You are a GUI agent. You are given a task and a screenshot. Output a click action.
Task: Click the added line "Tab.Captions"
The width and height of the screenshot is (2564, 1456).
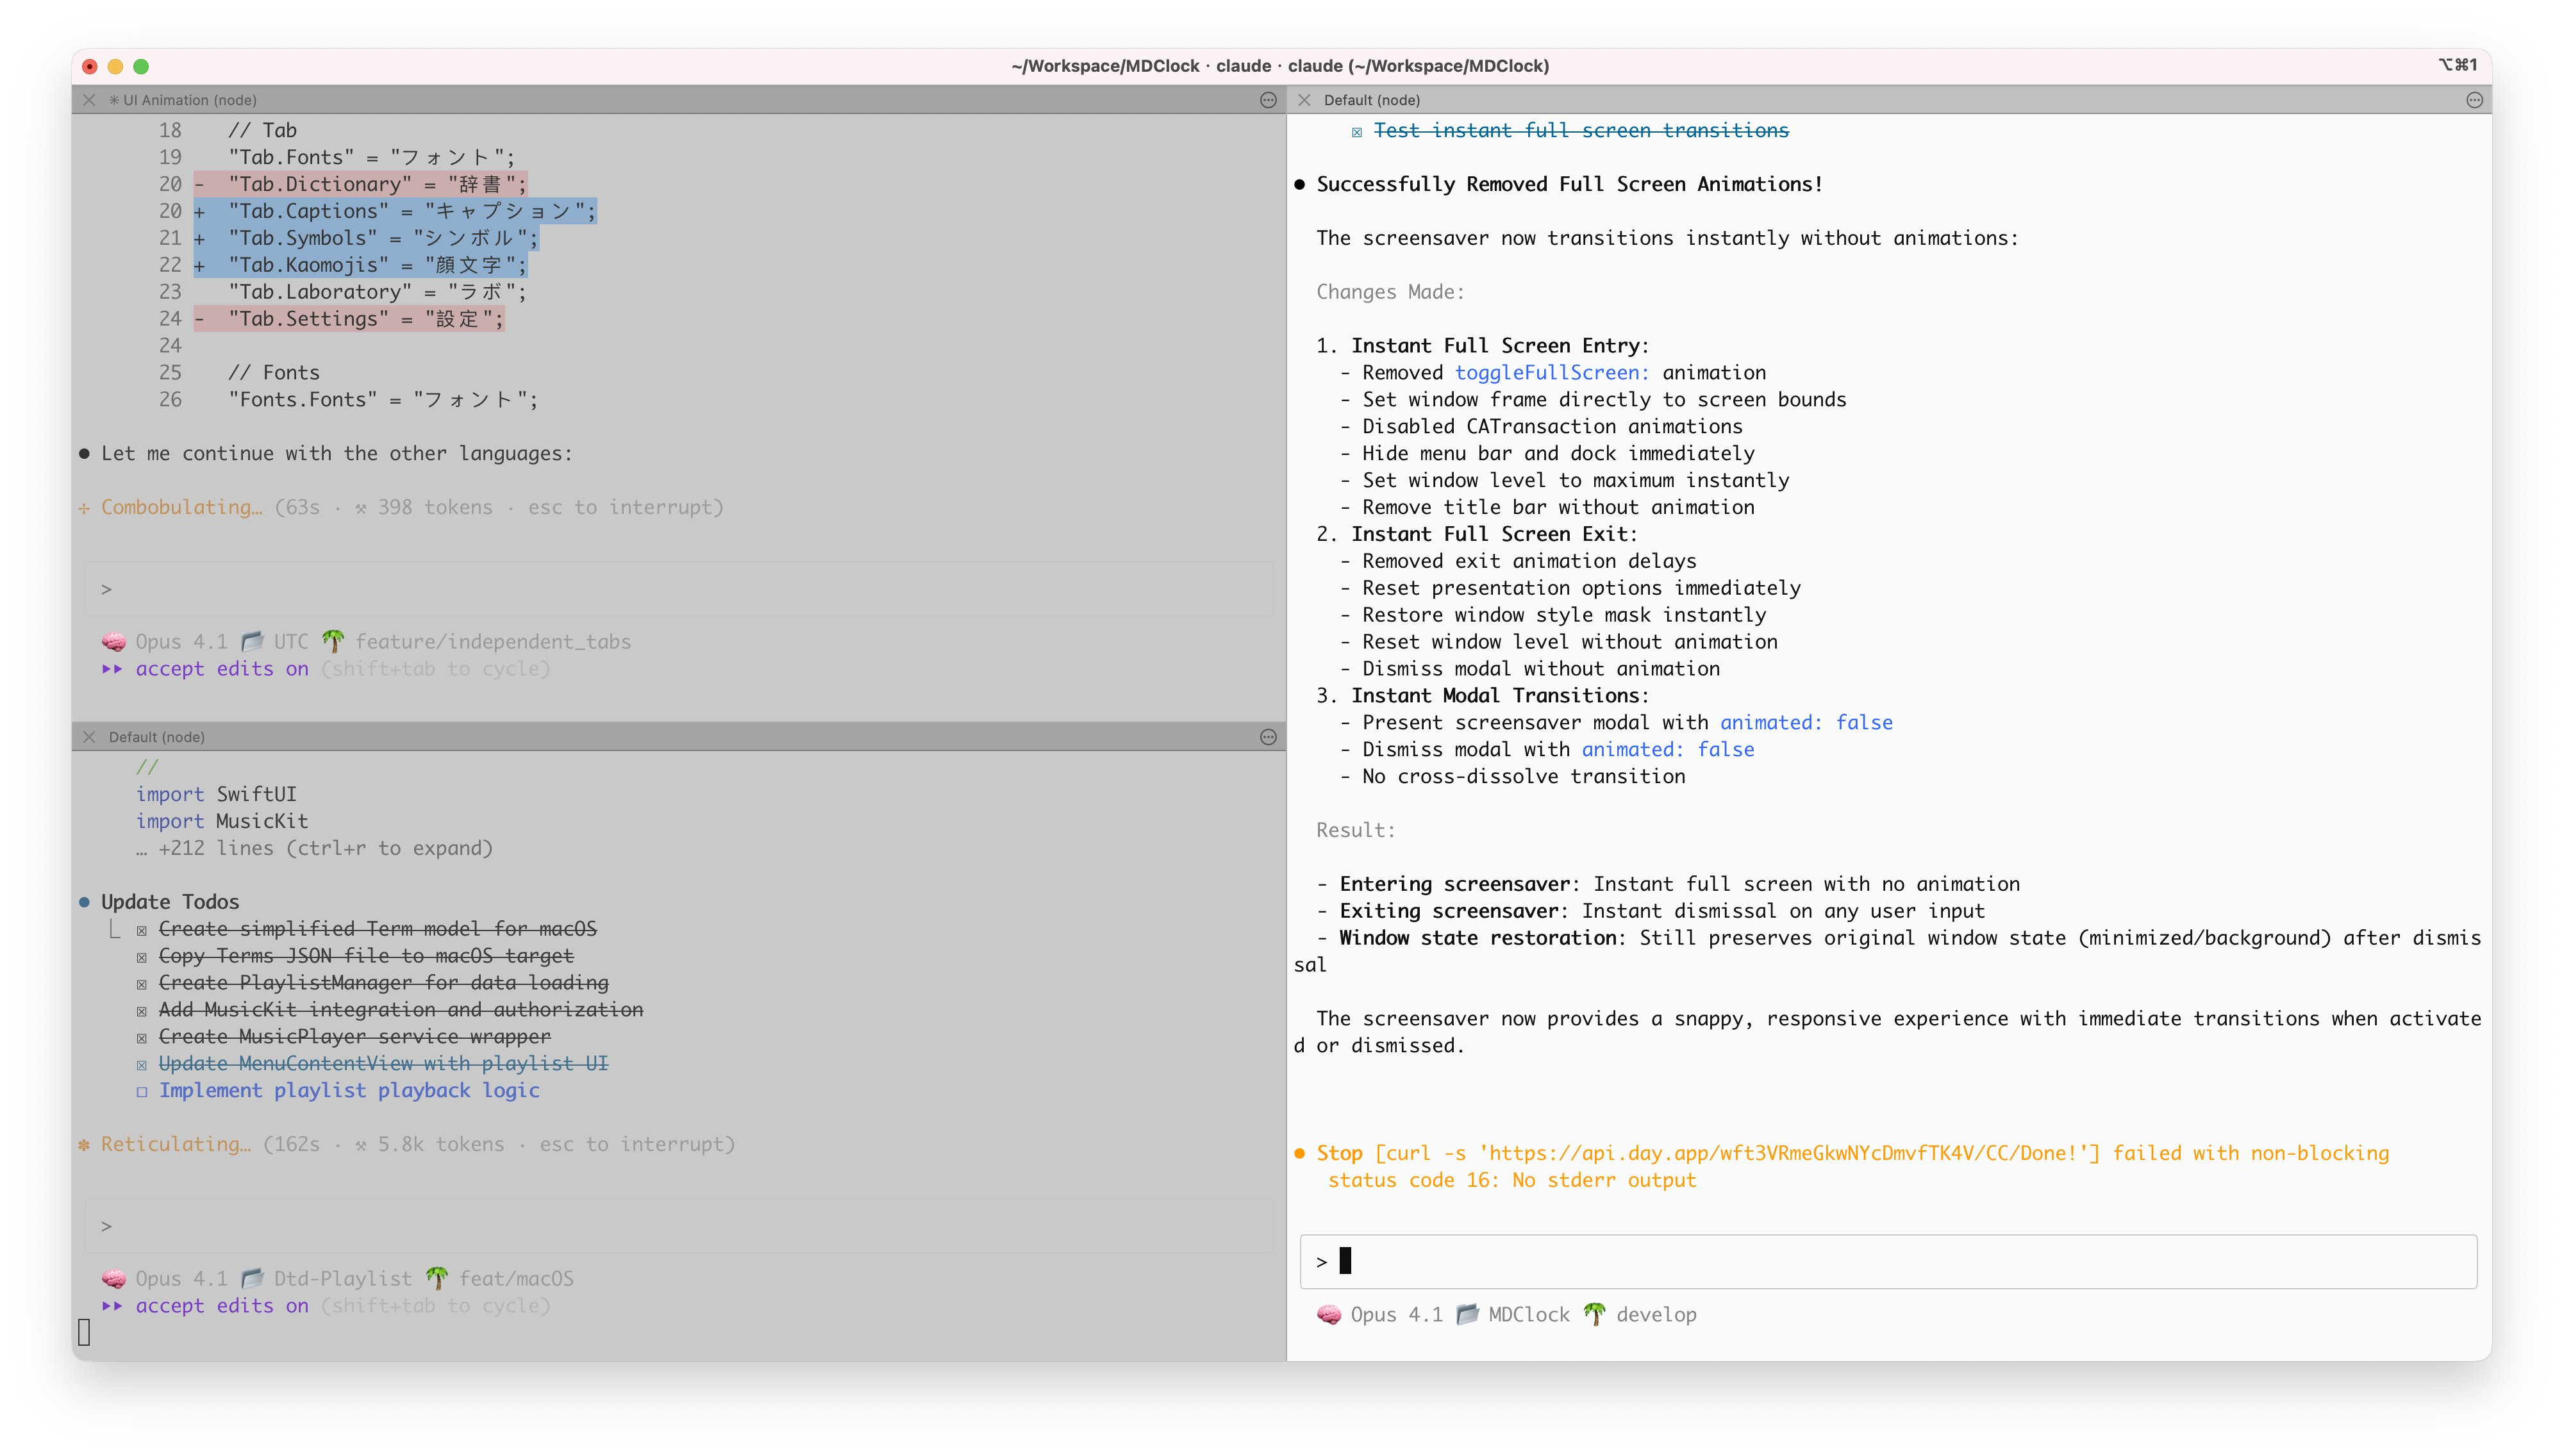(x=395, y=211)
